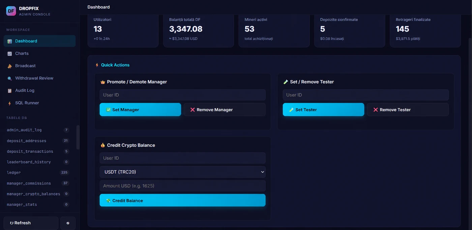Viewport: 472px width, 230px height.
Task: Open the Broadcast section
Action: click(39, 66)
